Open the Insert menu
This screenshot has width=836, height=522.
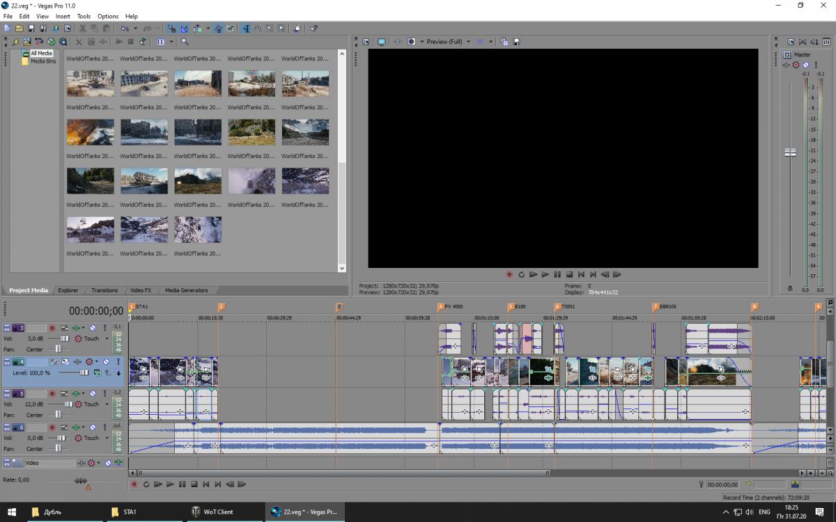click(63, 16)
